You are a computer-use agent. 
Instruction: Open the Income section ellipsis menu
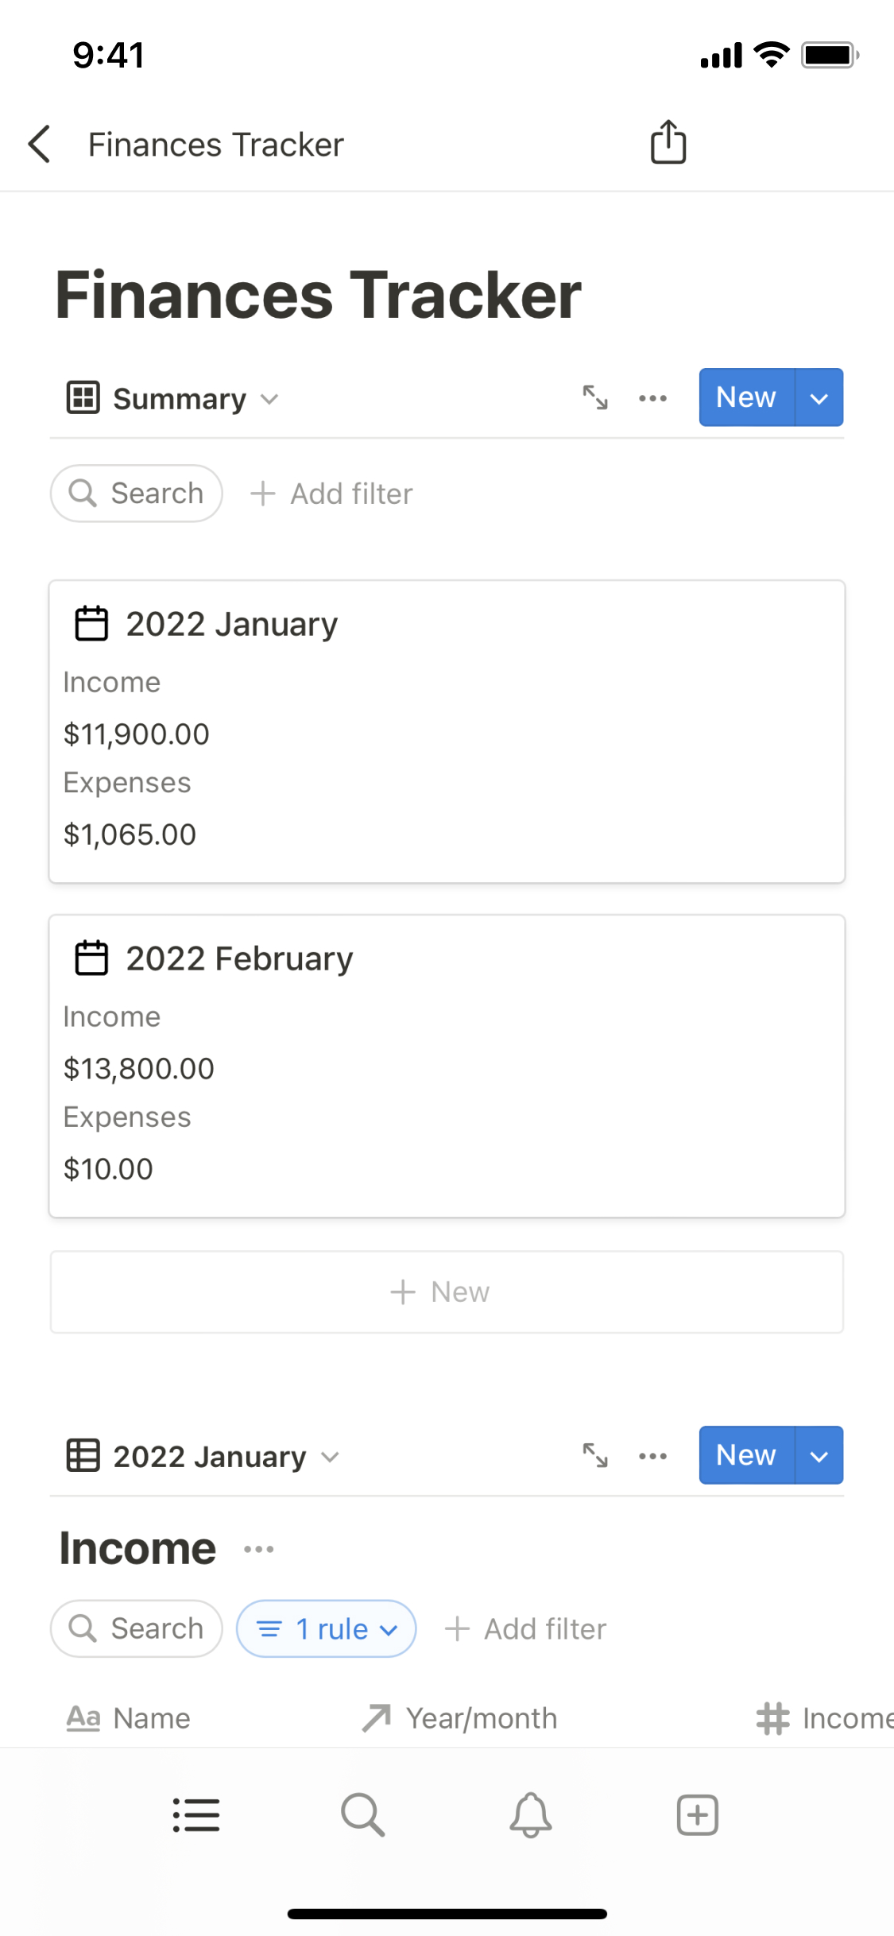pos(259,1549)
